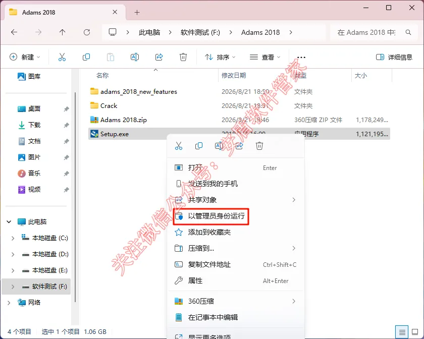Image resolution: width=424 pixels, height=339 pixels.
Task: Close the Adams 2018 tab
Action: click(115, 12)
